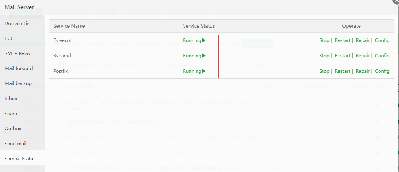Select Mail forward in sidebar
The width and height of the screenshot is (399, 172).
pyautogui.click(x=19, y=68)
